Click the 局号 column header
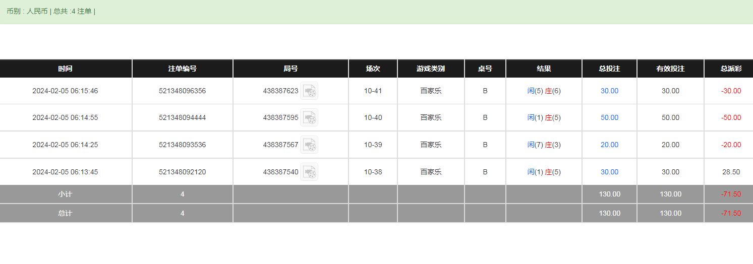Viewport: 753px width, 264px height. point(291,69)
